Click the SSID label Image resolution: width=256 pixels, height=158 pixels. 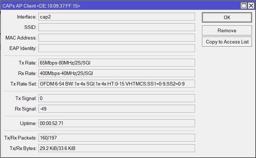30,27
